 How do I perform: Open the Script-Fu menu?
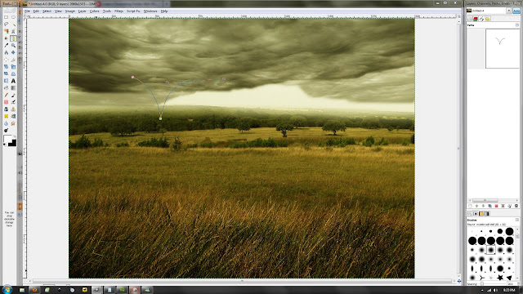point(133,11)
